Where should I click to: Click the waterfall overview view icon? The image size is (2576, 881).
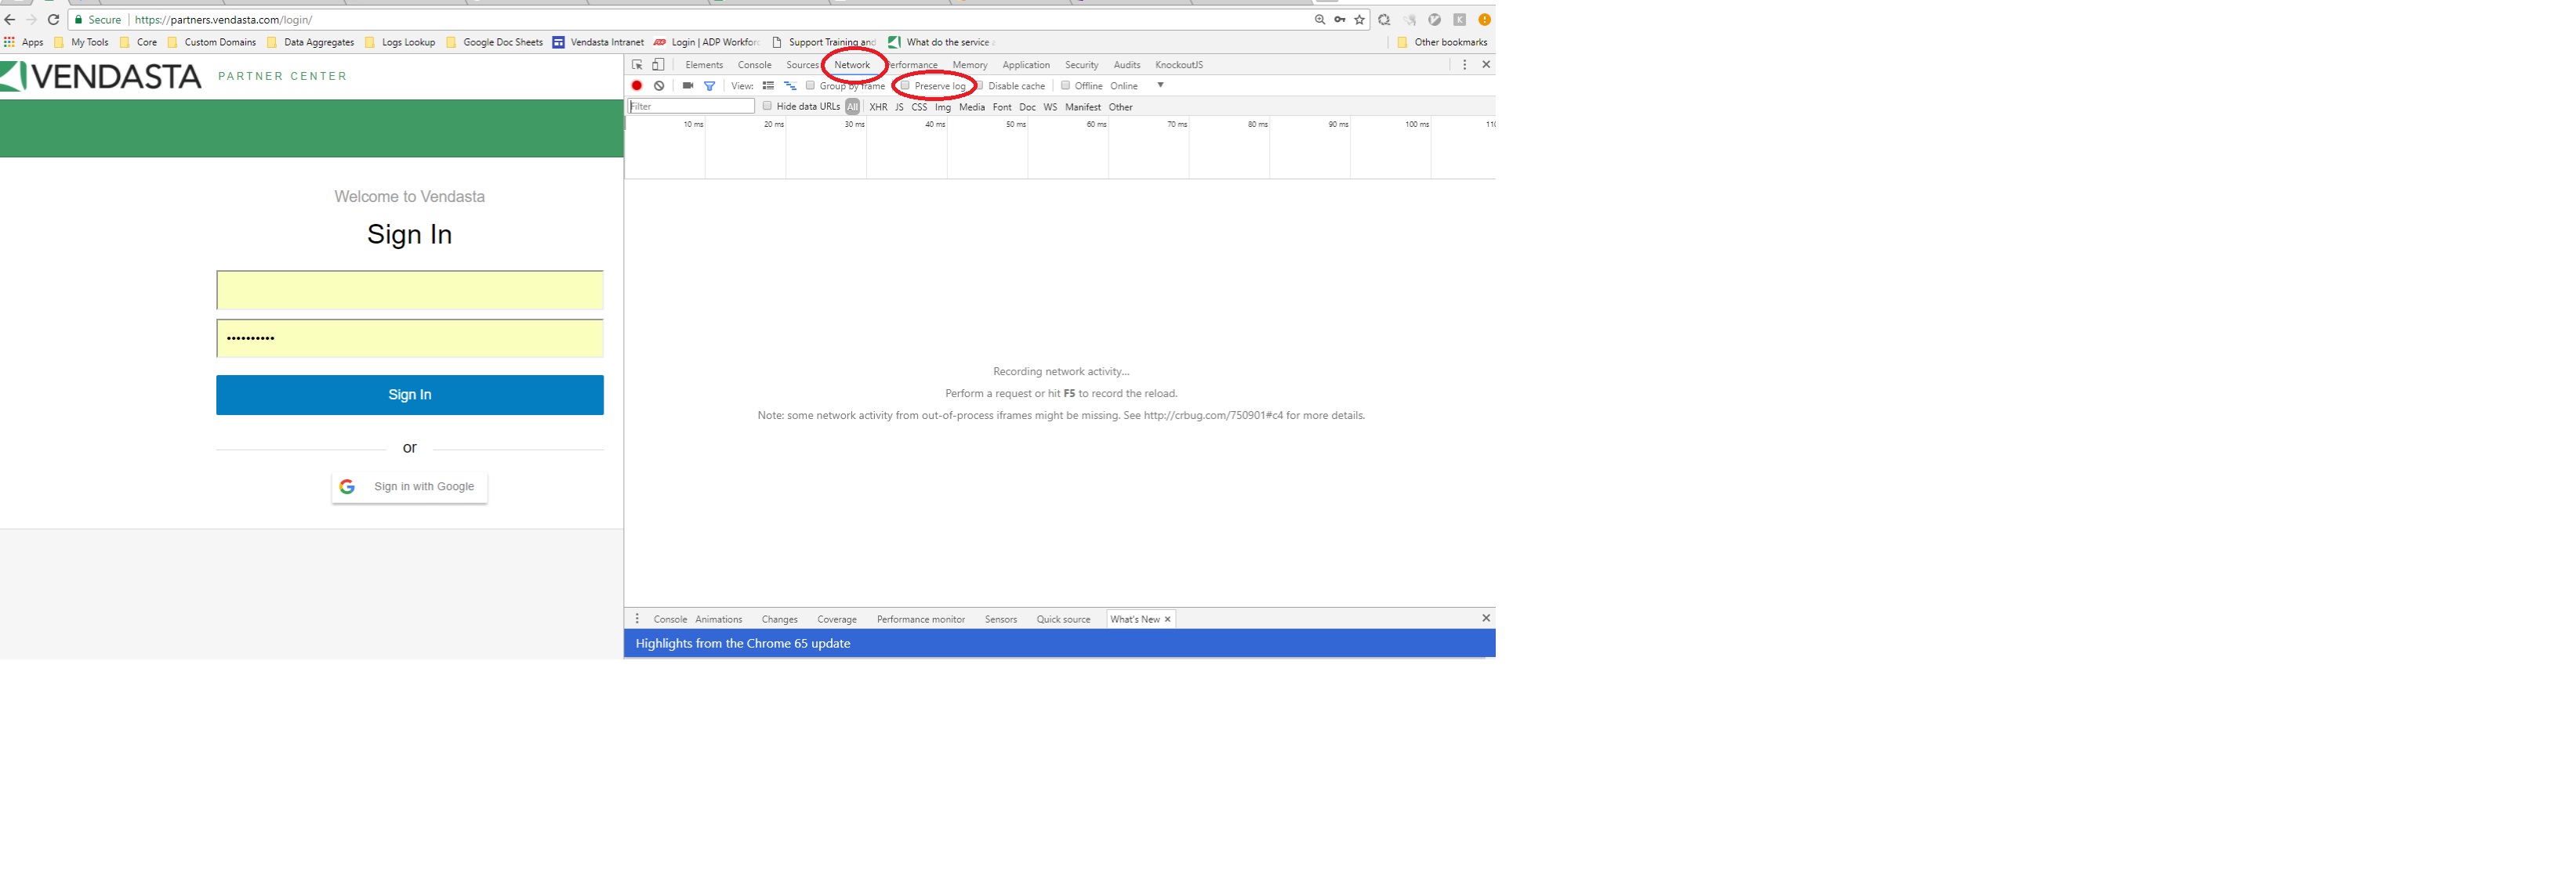790,86
